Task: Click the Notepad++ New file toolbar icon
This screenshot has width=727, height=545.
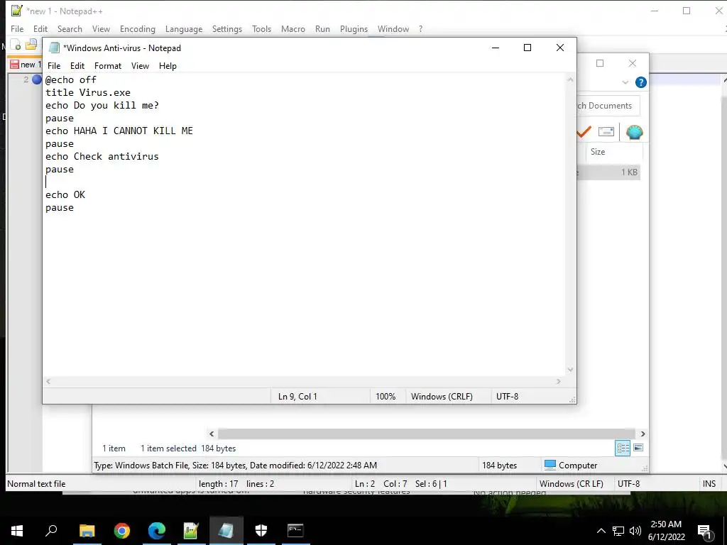Action: (16, 45)
